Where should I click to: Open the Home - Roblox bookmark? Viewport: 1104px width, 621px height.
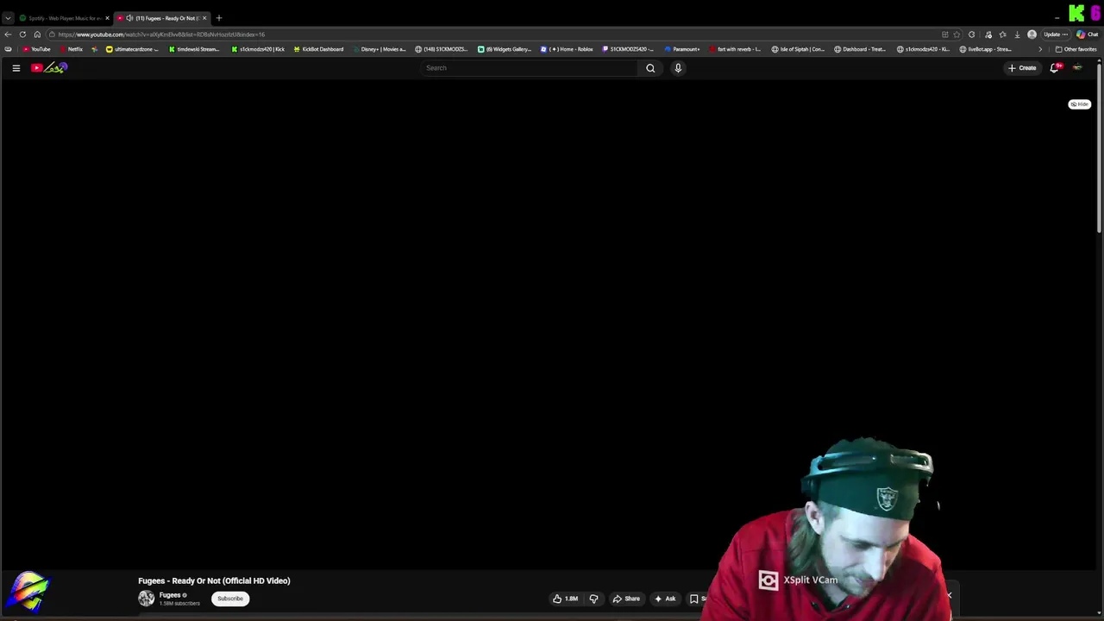(x=567, y=49)
